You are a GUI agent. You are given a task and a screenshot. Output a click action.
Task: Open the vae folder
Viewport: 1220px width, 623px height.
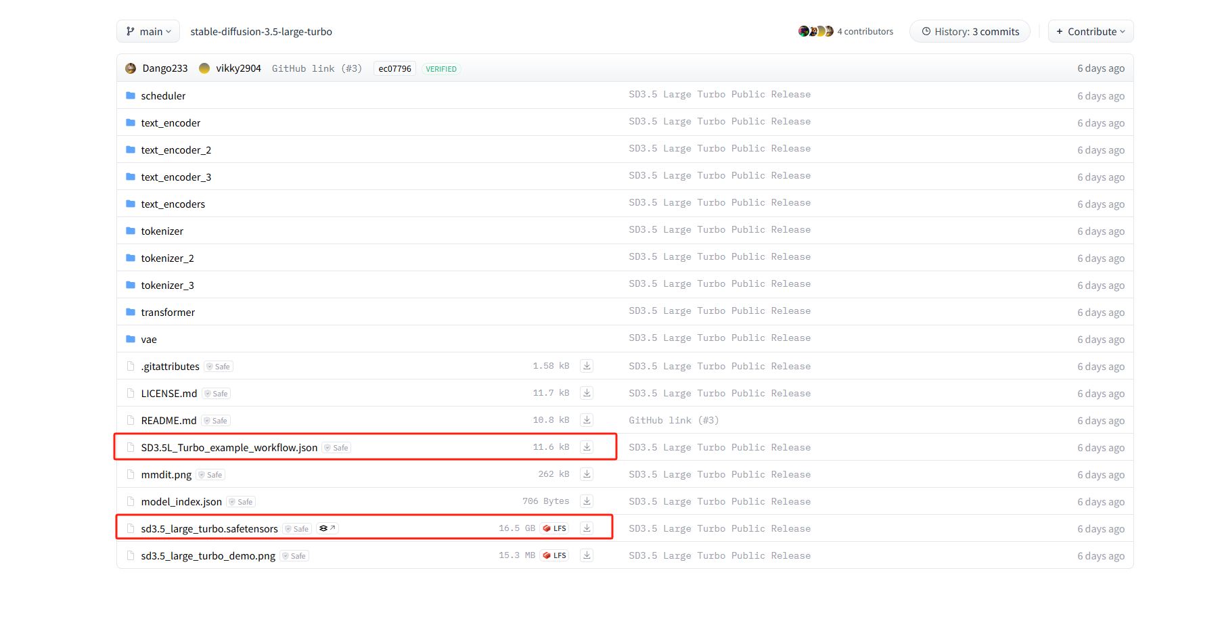click(x=149, y=340)
